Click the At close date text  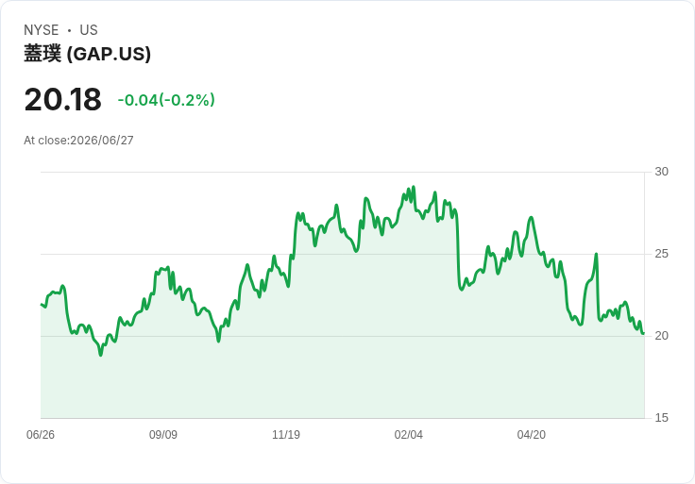tap(78, 141)
